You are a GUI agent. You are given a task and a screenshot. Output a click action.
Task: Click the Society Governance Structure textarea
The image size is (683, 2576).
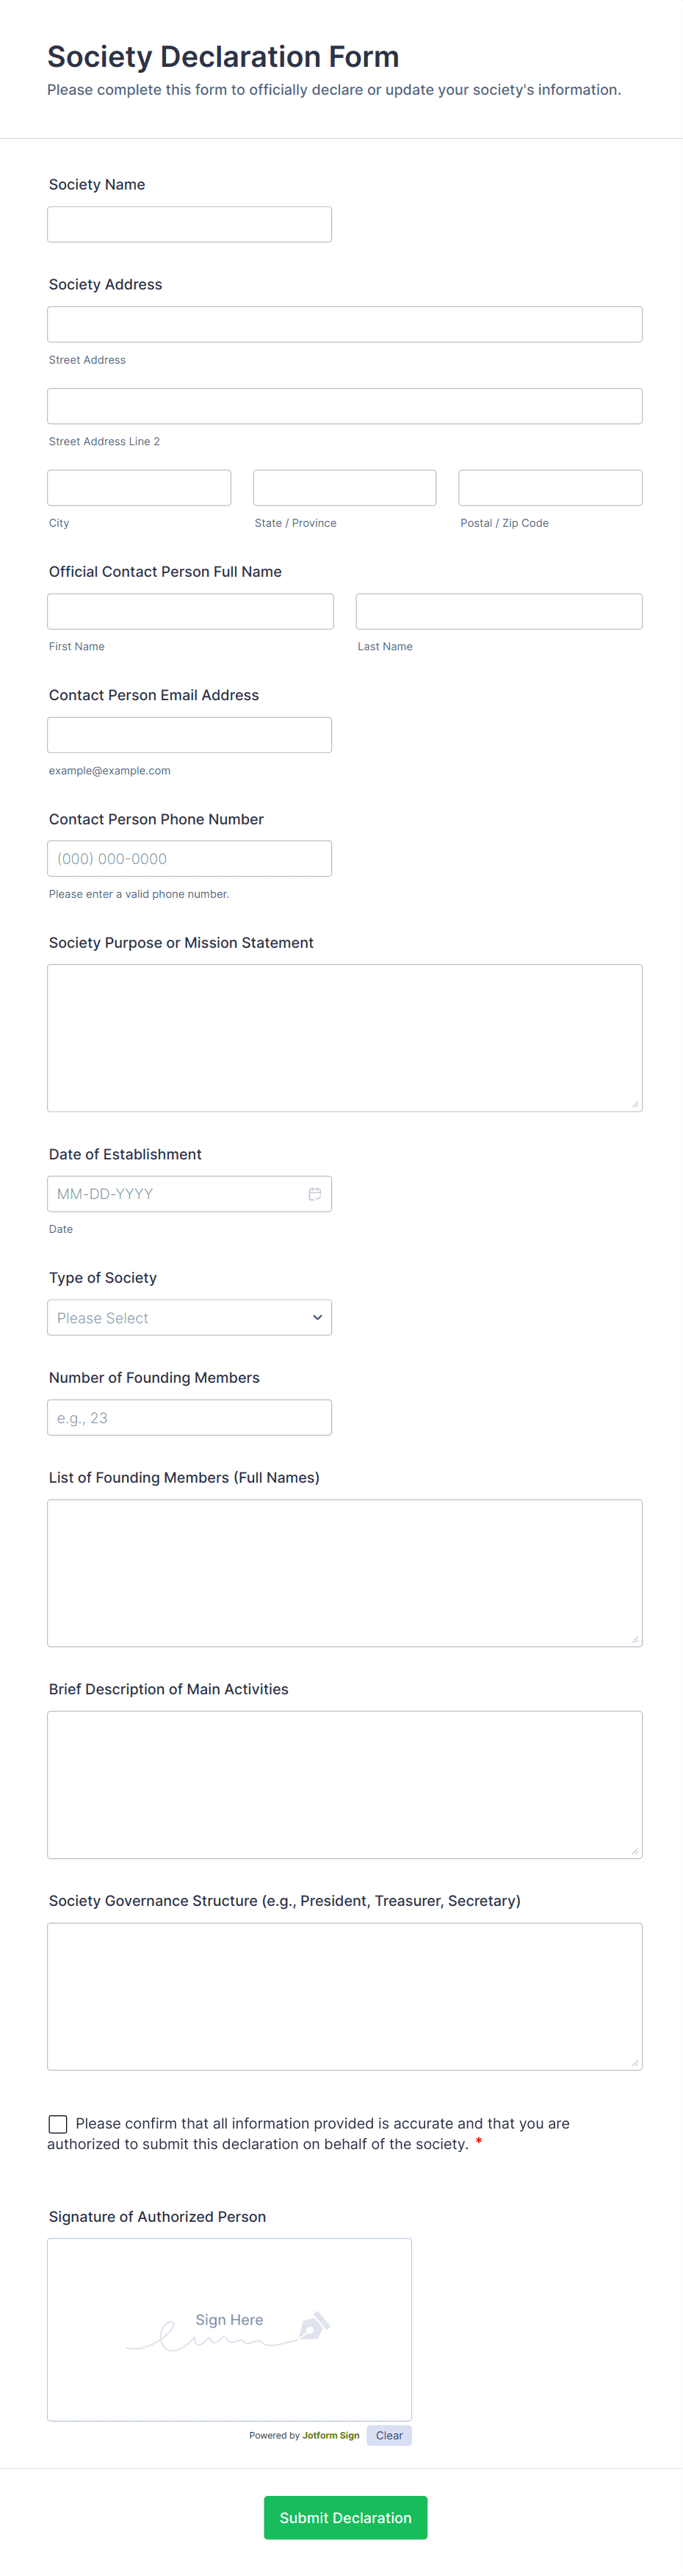click(344, 1997)
